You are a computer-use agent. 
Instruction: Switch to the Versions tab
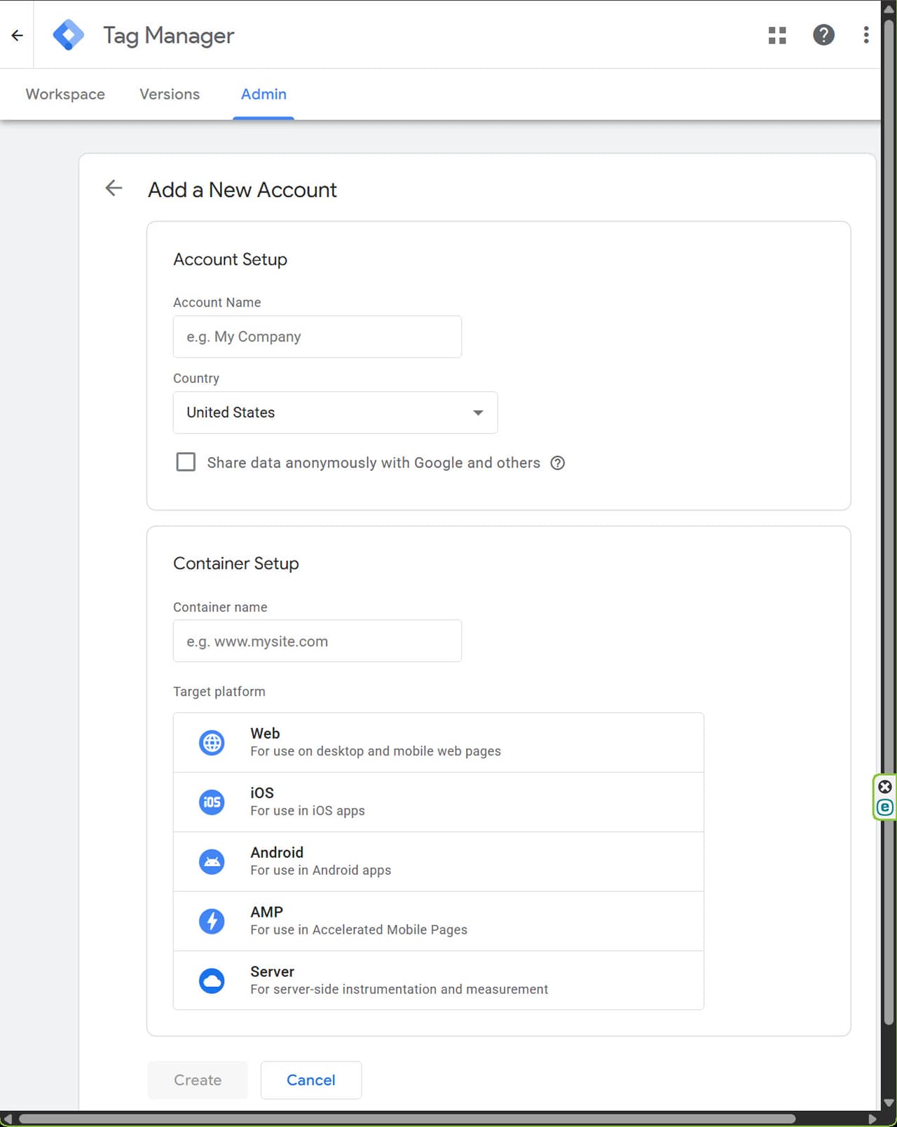[x=170, y=94]
